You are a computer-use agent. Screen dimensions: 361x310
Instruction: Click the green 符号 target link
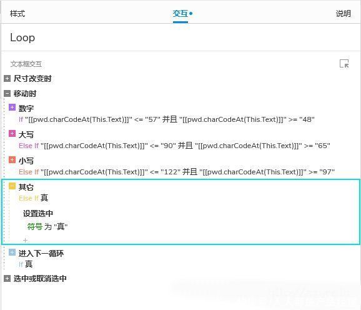coord(35,227)
